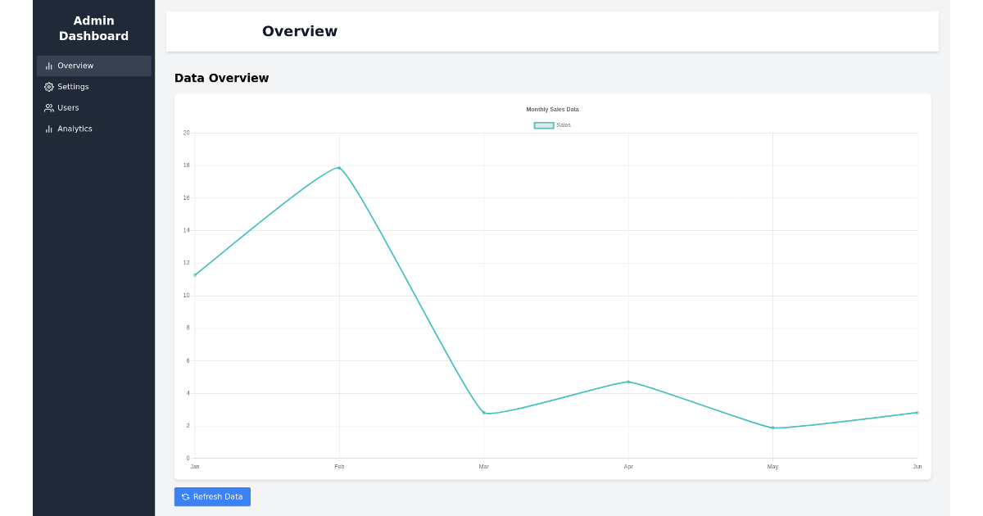
Task: Click the Jan label on the x-axis
Action: coord(194,467)
